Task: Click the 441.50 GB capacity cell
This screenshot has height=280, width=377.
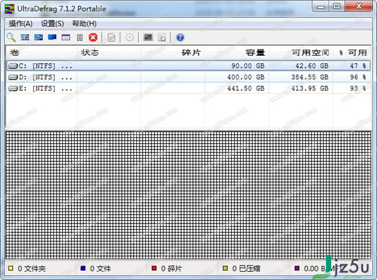Action: [x=246, y=89]
